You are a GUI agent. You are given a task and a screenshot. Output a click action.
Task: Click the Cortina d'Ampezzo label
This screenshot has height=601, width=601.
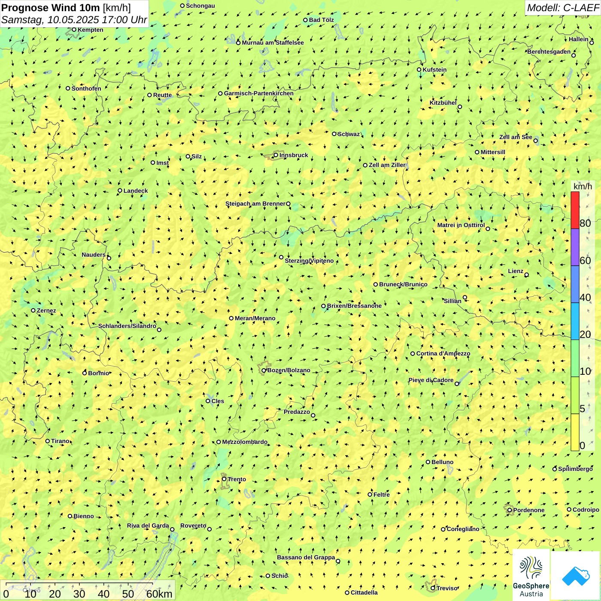click(x=443, y=353)
